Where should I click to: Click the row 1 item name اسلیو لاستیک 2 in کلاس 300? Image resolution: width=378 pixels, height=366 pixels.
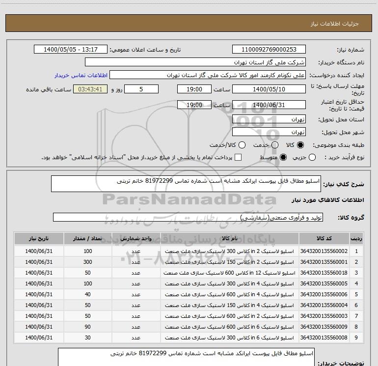pos(230,251)
